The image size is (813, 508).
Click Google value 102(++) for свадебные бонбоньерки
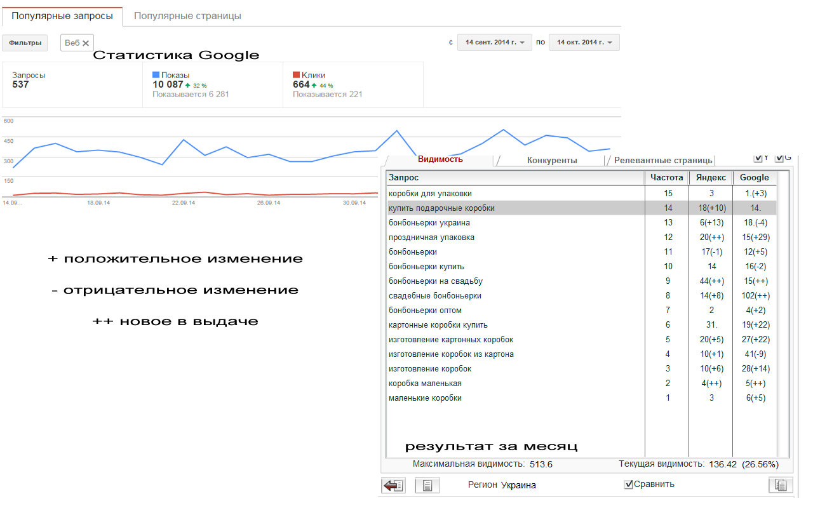click(755, 295)
